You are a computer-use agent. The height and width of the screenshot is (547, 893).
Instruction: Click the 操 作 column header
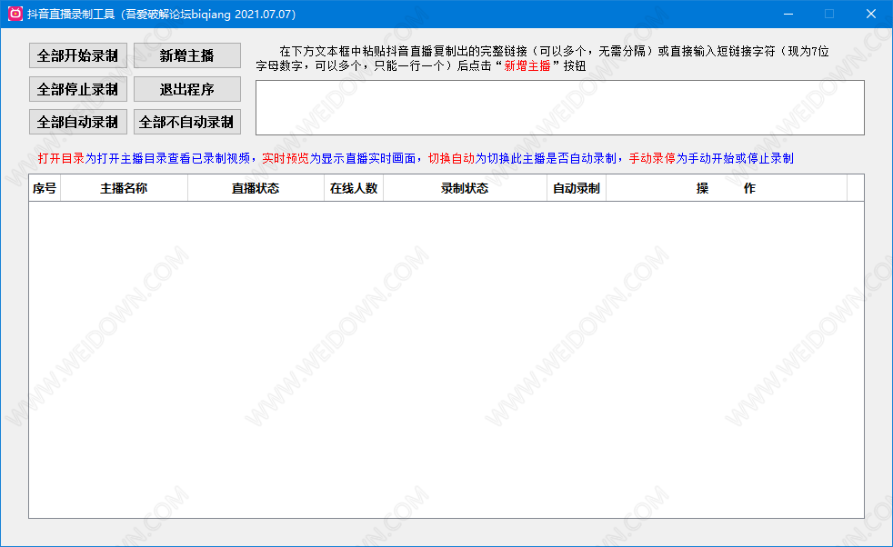[x=727, y=188]
